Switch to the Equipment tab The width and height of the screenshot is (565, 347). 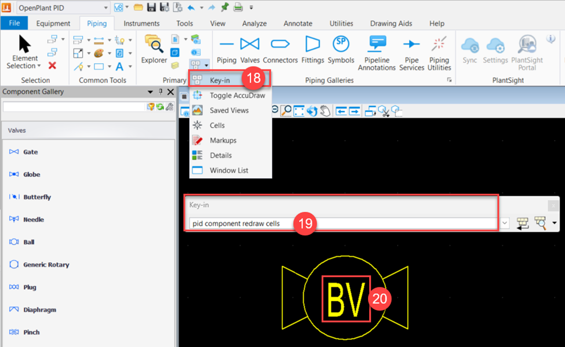[53, 23]
